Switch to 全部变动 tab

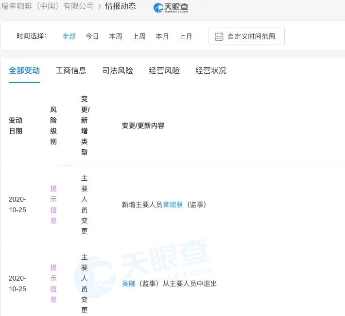point(24,71)
